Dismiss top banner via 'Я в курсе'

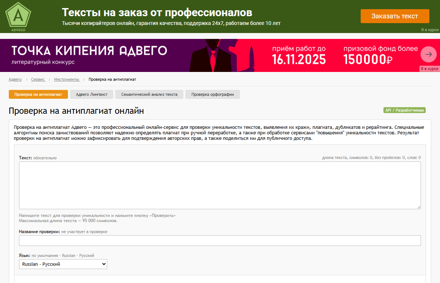[430, 30]
